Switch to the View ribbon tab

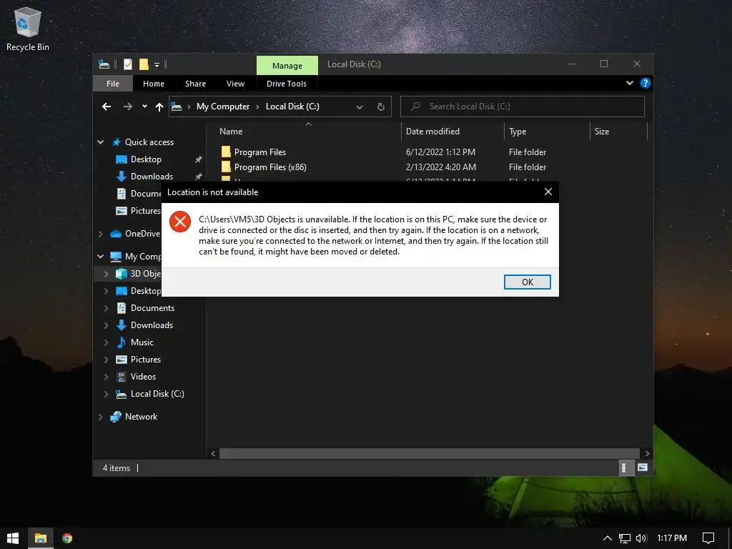click(235, 84)
